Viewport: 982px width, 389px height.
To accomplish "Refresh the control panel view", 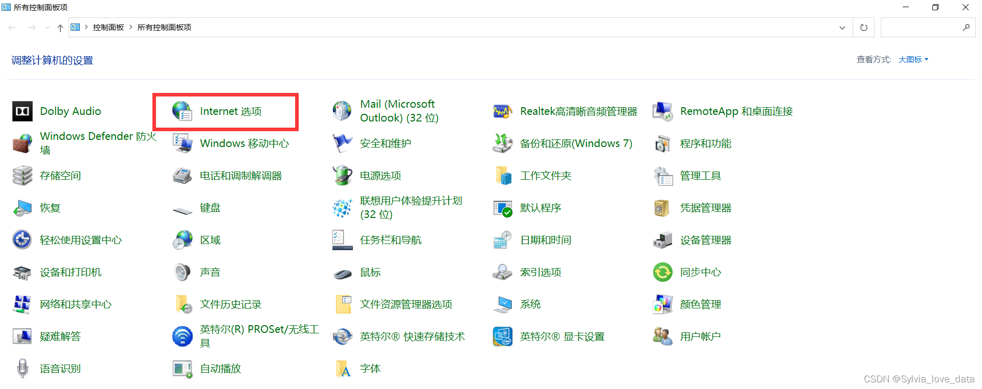I will pyautogui.click(x=864, y=28).
